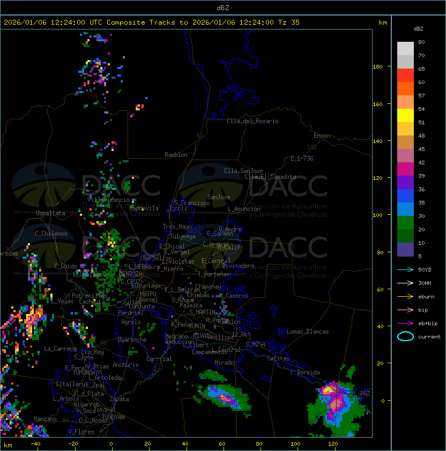
Task: Pick the light gray 70-80 dBZ band
Action: click(x=405, y=49)
